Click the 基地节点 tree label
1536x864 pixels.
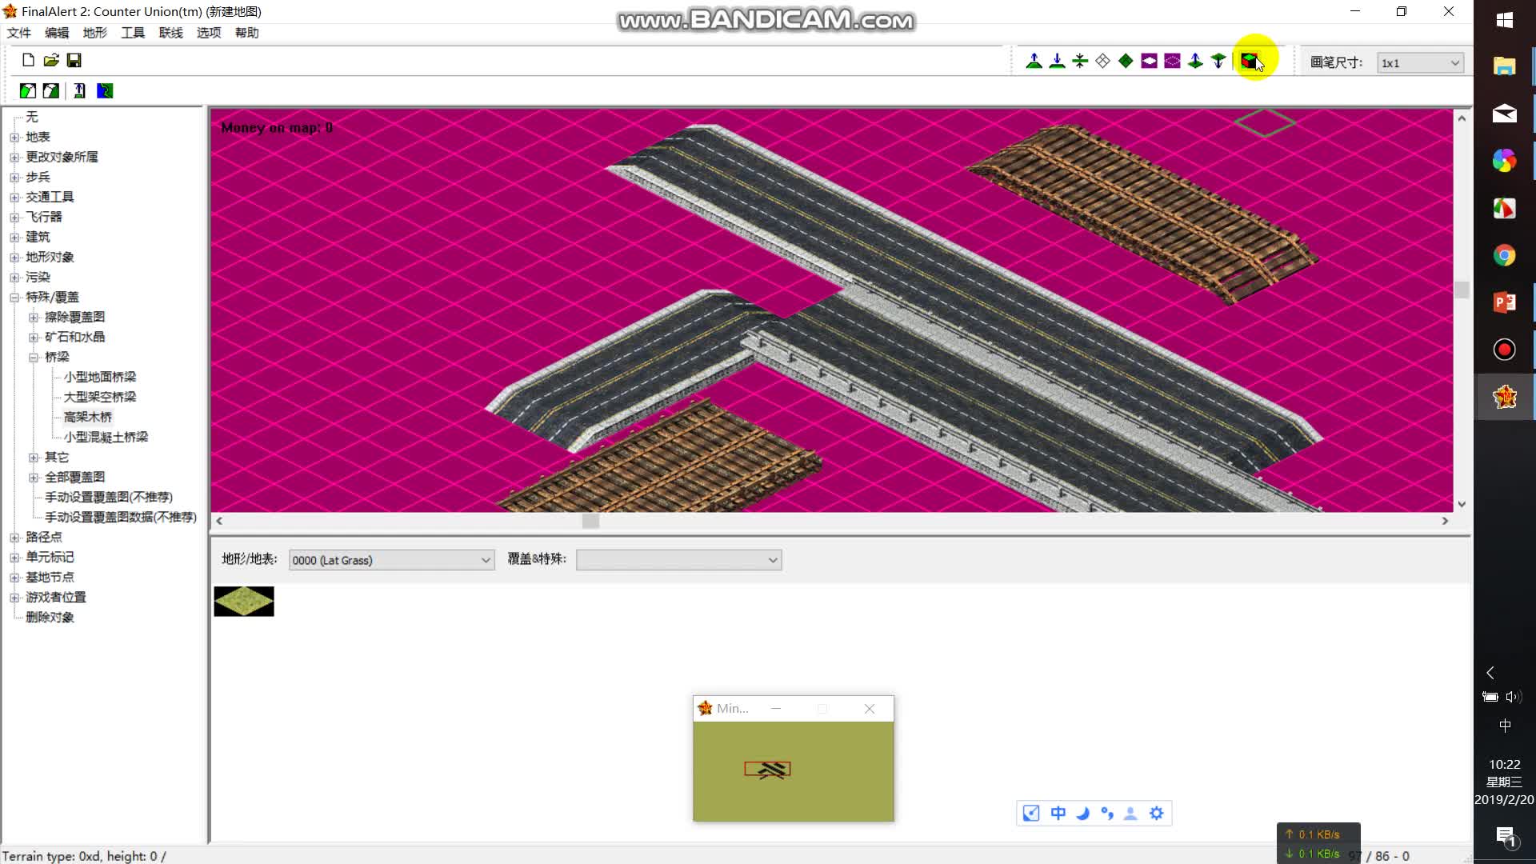click(50, 577)
